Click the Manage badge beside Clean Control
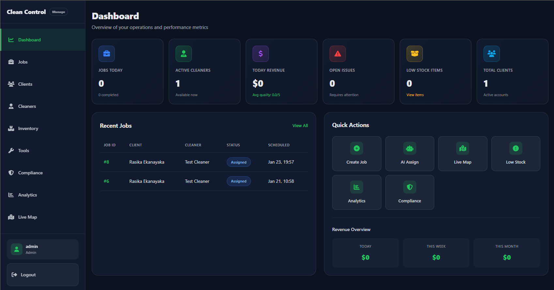The height and width of the screenshot is (290, 554). pyautogui.click(x=58, y=12)
